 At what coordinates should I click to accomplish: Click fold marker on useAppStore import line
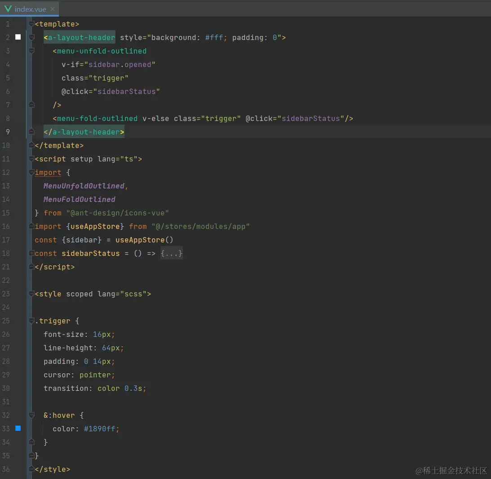(x=31, y=226)
